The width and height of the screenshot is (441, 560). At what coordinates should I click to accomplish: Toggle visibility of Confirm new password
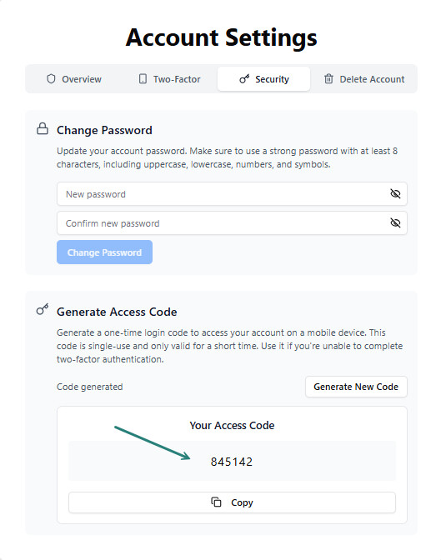(x=395, y=223)
